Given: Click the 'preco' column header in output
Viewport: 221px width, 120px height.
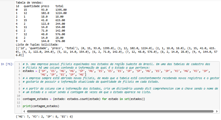Looking at the screenshot, I should tap(45, 6).
